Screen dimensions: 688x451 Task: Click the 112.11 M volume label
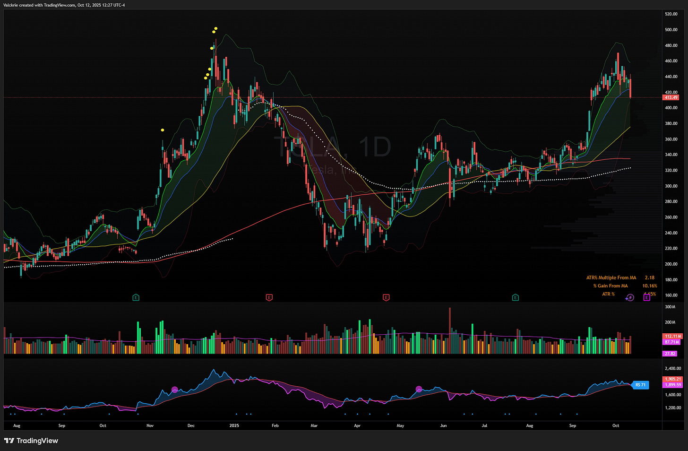coord(672,336)
